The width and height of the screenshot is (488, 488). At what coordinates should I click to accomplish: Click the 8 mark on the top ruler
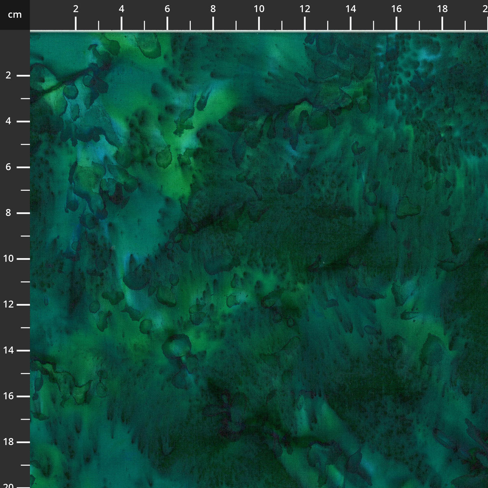(x=213, y=9)
